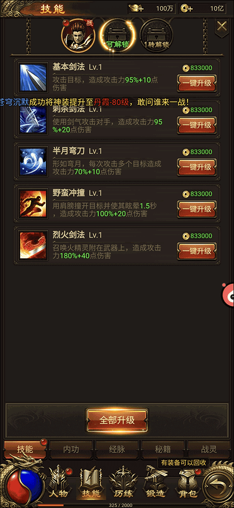
Task: Switch to the 内功 tab
Action: pos(71,449)
